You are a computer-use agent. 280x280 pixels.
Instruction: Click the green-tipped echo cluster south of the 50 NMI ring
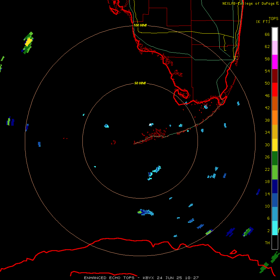click(146, 212)
